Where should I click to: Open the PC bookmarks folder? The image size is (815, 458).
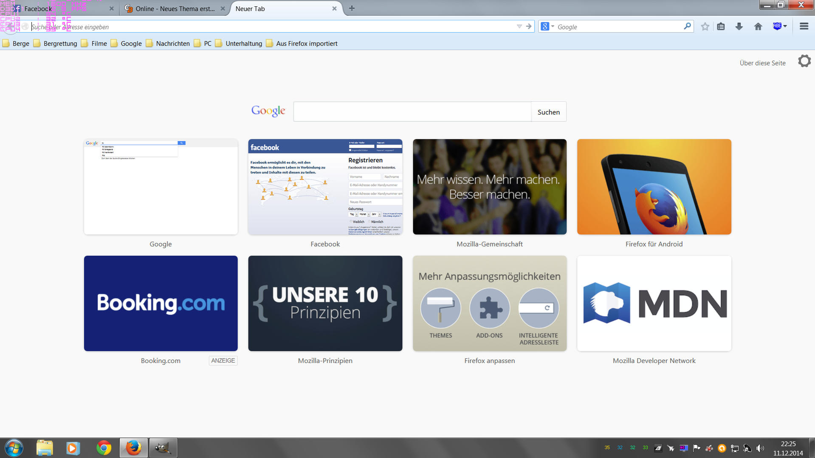(203, 43)
